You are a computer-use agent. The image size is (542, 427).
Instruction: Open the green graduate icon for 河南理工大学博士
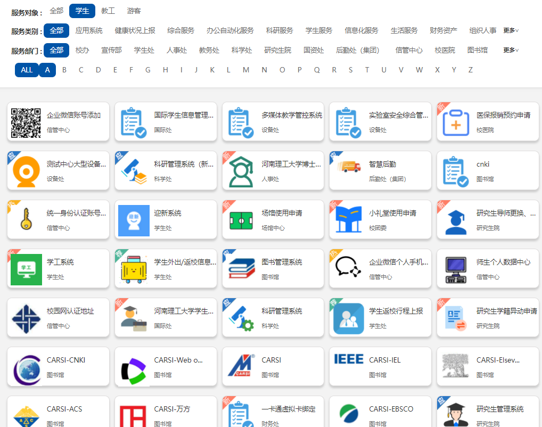pos(241,172)
